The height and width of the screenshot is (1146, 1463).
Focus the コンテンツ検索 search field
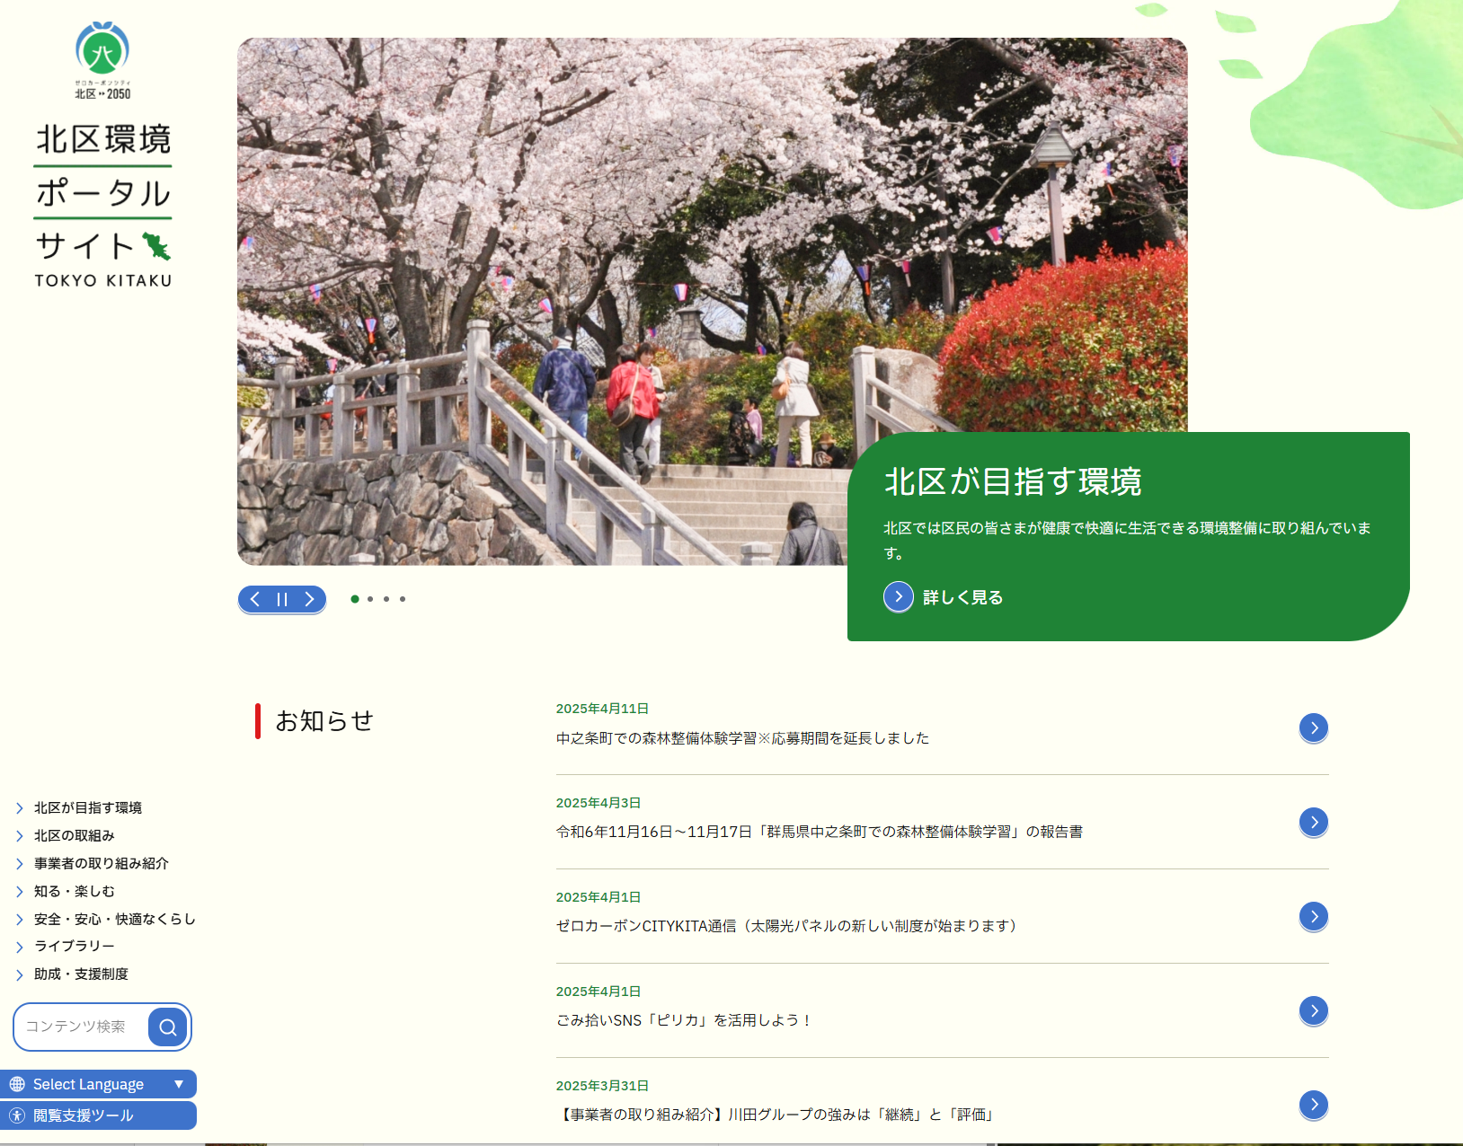tap(81, 1027)
